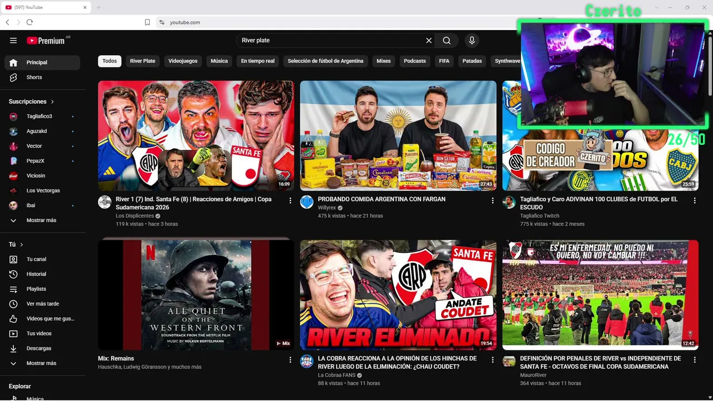Click the Tagliafico Twitch channel name

point(540,216)
